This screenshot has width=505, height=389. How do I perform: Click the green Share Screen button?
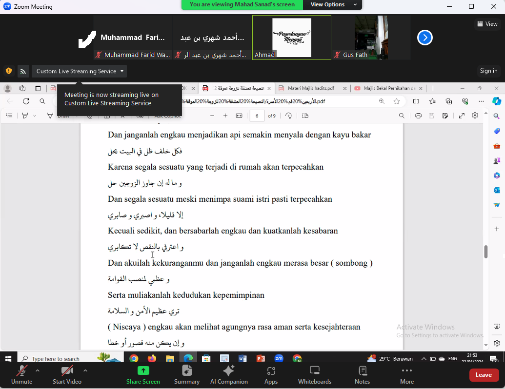(143, 375)
